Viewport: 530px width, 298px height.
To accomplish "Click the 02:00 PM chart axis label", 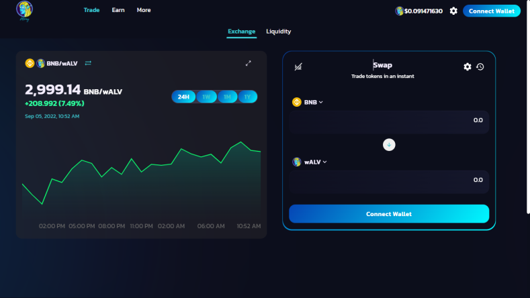I will coord(52,226).
